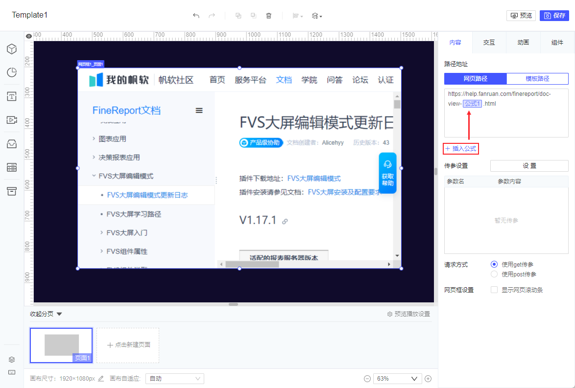Toggle the ruler eye visibility icon
The height and width of the screenshot is (388, 575).
pyautogui.click(x=29, y=36)
